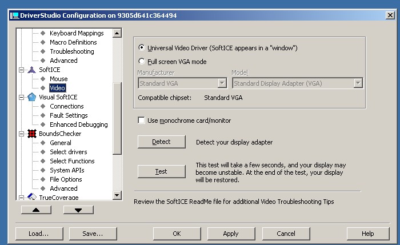400x245 pixels.
Task: Click the Load... button
Action: (x=39, y=234)
